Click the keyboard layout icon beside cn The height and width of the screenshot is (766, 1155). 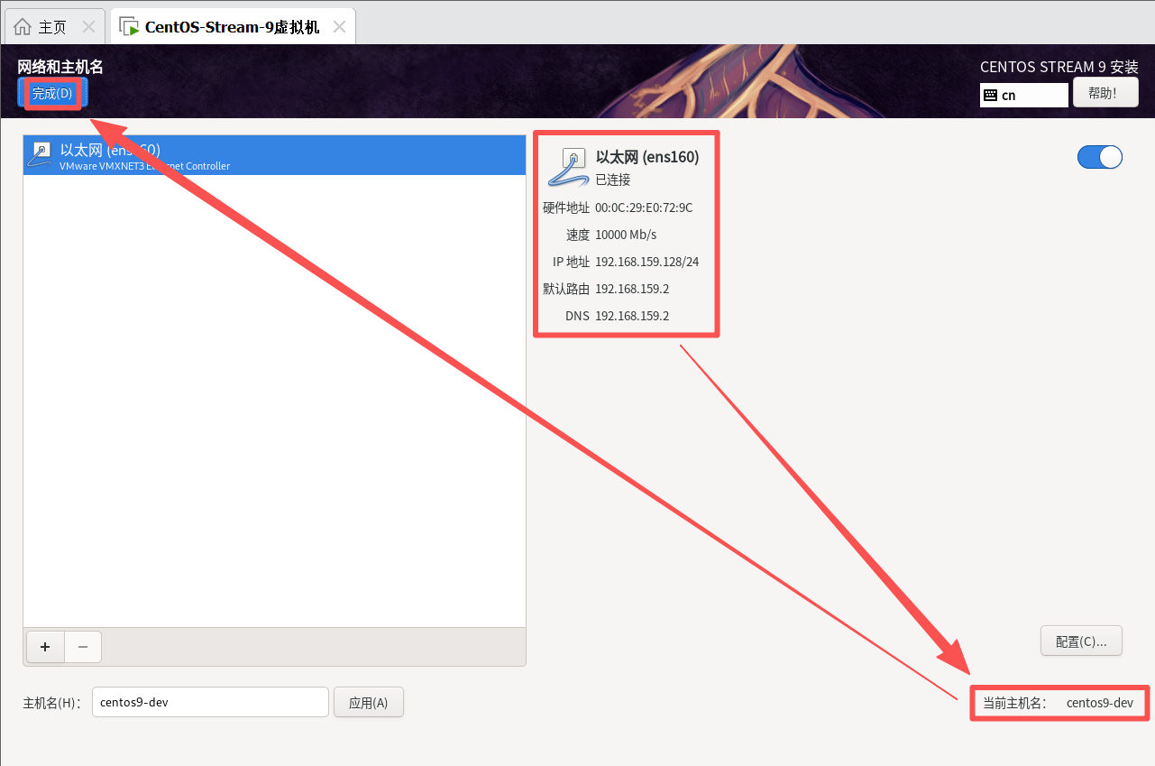click(990, 95)
